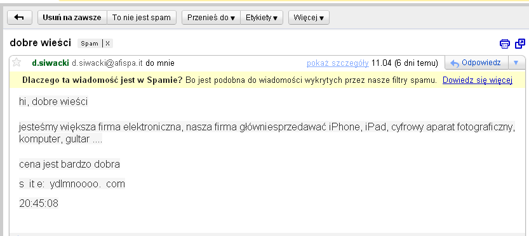Go back using the arrow button
529x236 pixels.
tap(20, 18)
